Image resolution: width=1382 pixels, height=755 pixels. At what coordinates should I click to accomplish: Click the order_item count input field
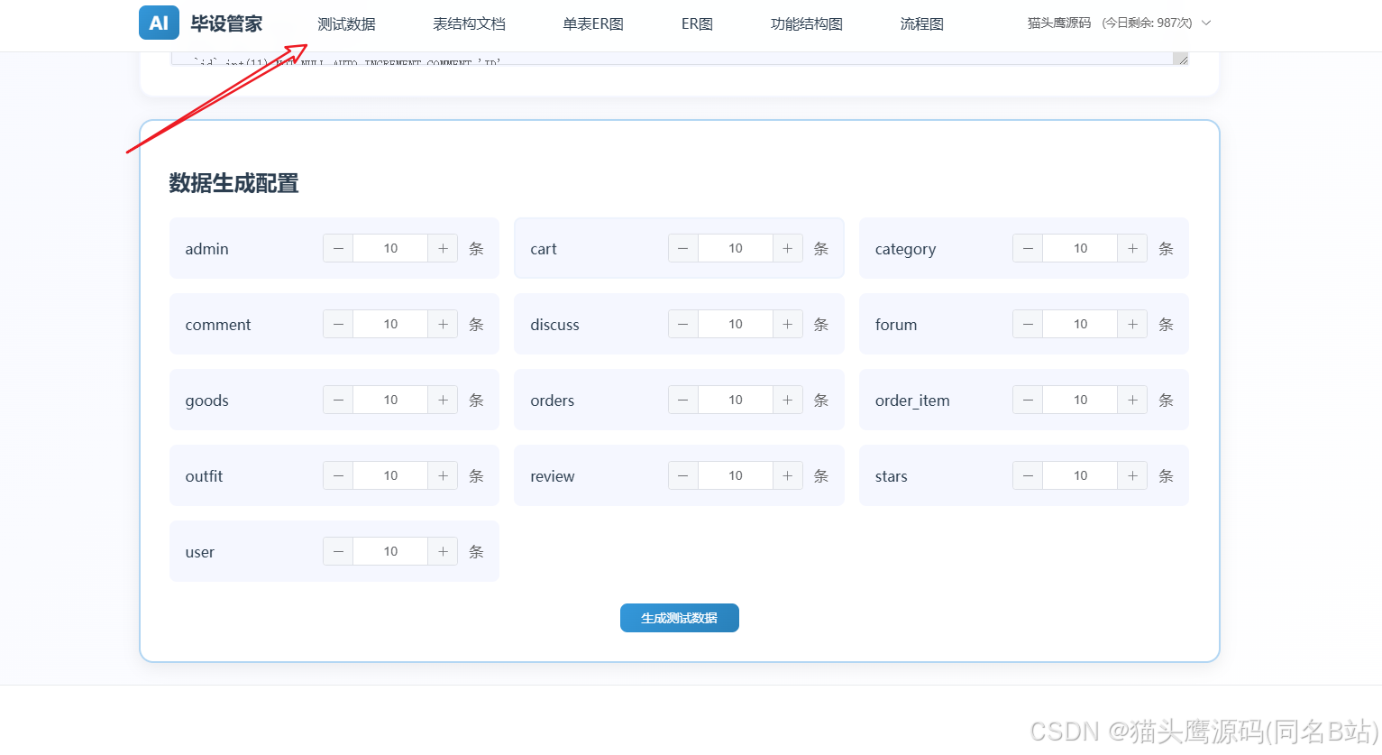click(x=1080, y=400)
